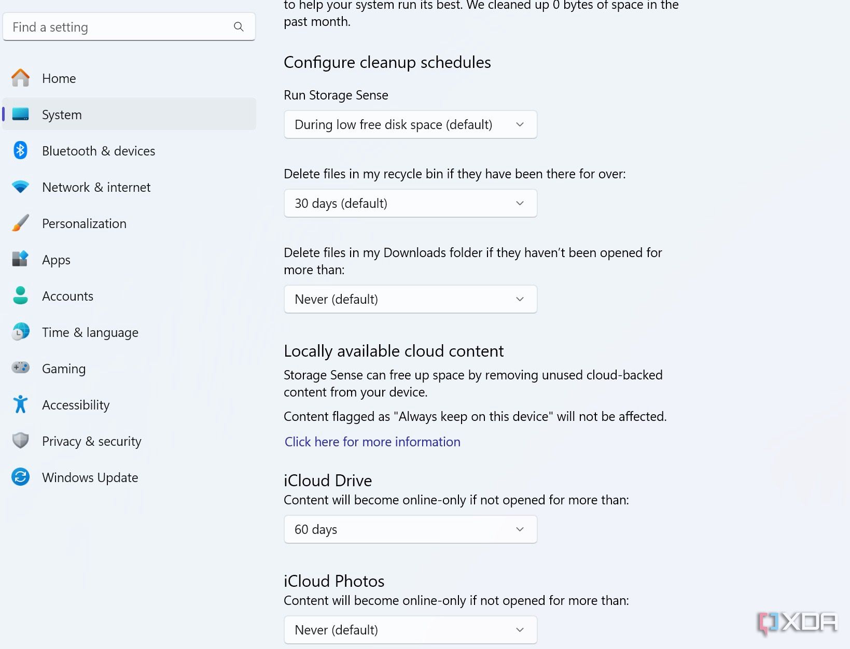Click the iCloud Drive heading
Screen dimensions: 850x649
tap(328, 481)
